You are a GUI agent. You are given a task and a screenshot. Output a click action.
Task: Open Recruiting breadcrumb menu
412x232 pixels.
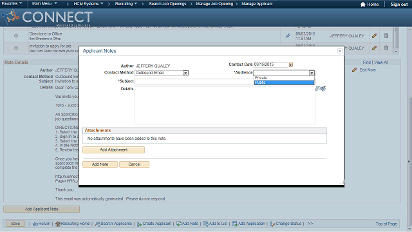[126, 4]
